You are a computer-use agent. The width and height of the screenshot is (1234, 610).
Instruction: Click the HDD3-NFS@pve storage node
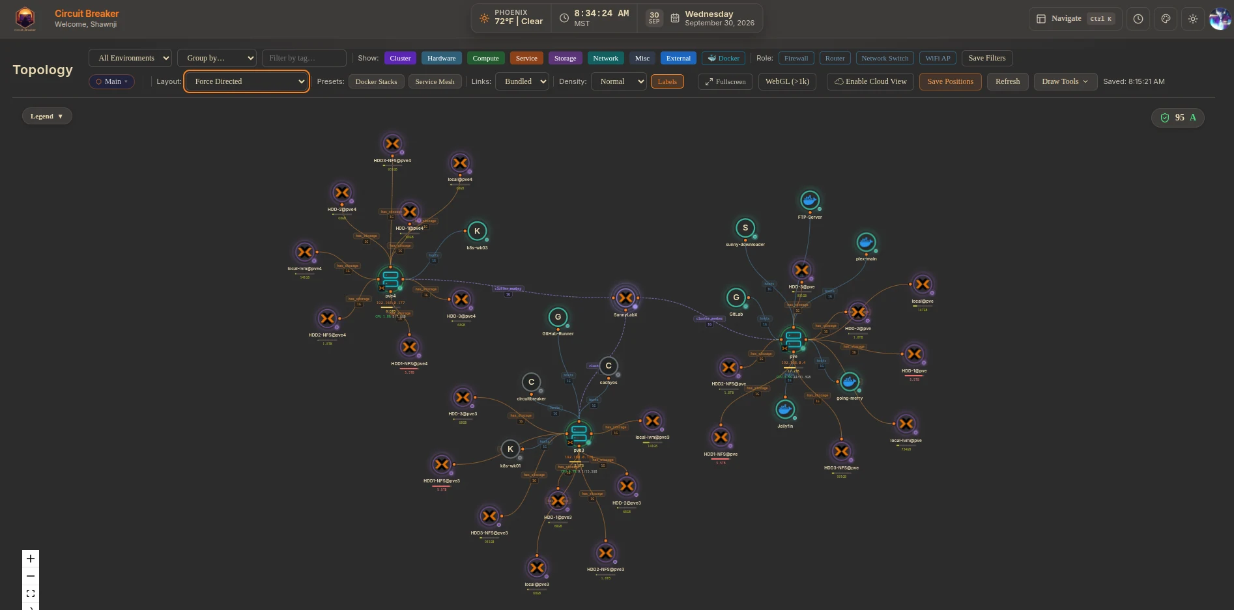click(x=841, y=451)
